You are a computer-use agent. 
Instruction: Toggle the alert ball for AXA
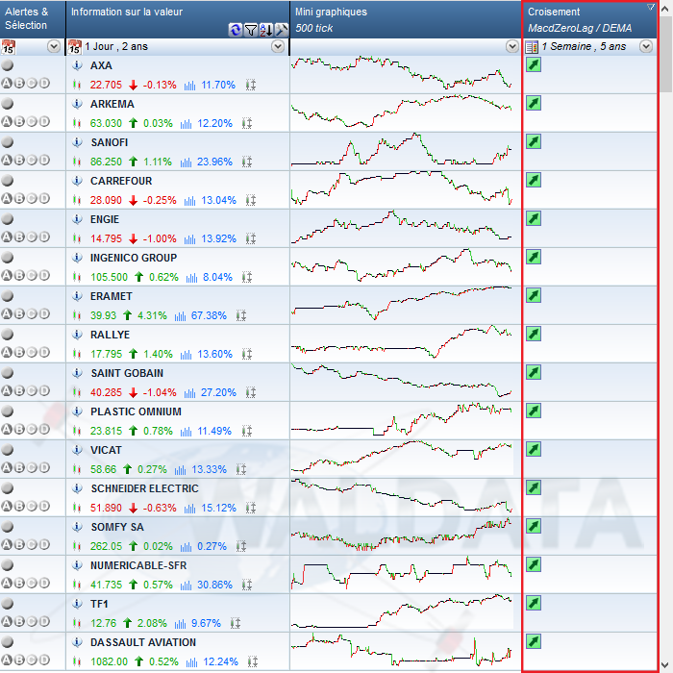click(8, 65)
